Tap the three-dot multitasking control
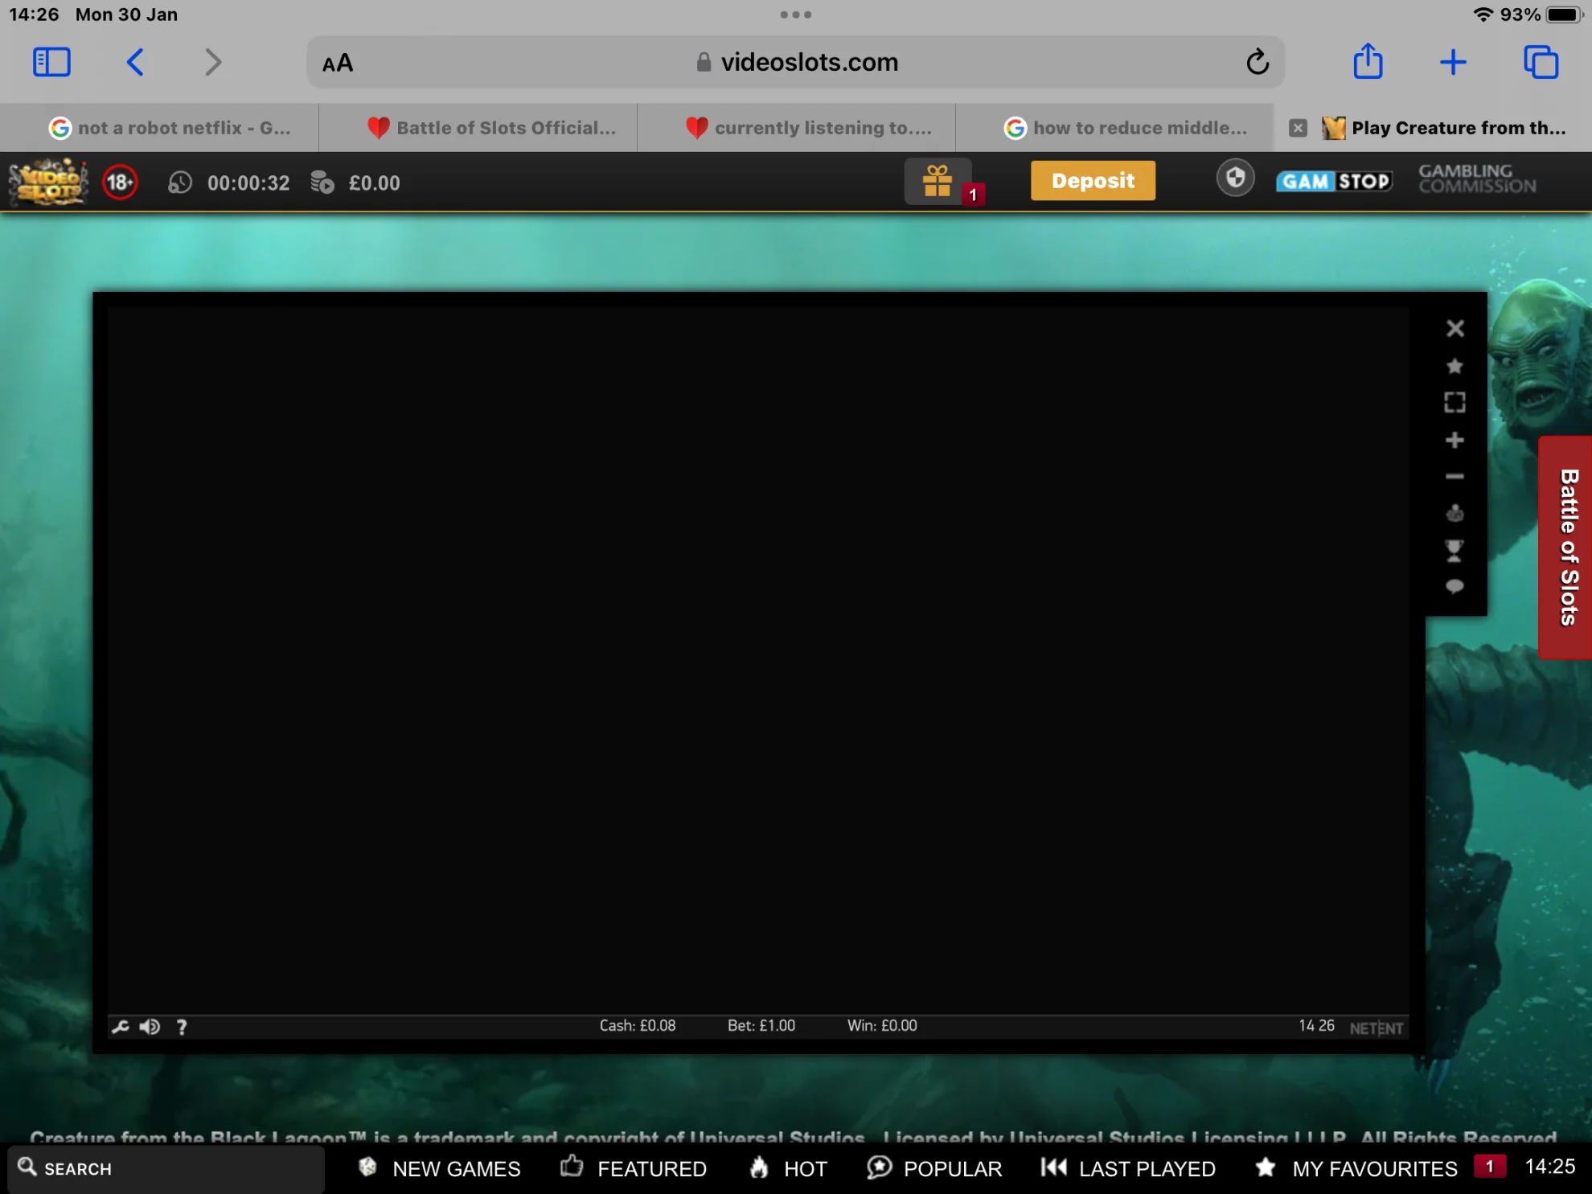The image size is (1592, 1194). [796, 14]
